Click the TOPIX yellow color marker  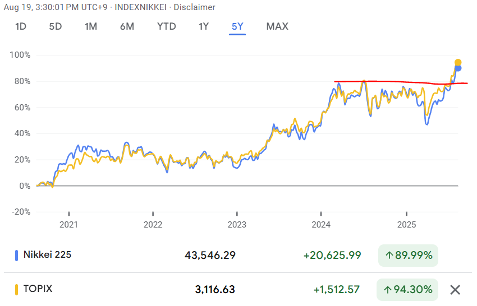(16, 289)
